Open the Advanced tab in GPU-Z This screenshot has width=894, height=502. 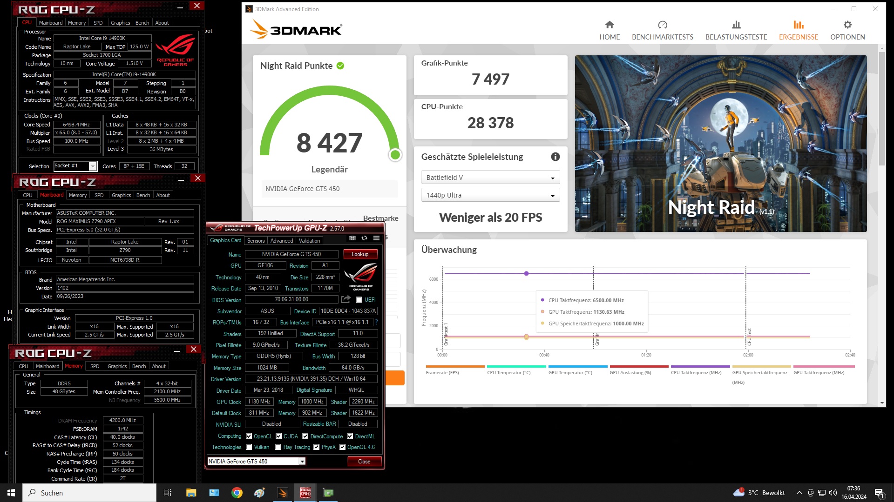tap(282, 241)
